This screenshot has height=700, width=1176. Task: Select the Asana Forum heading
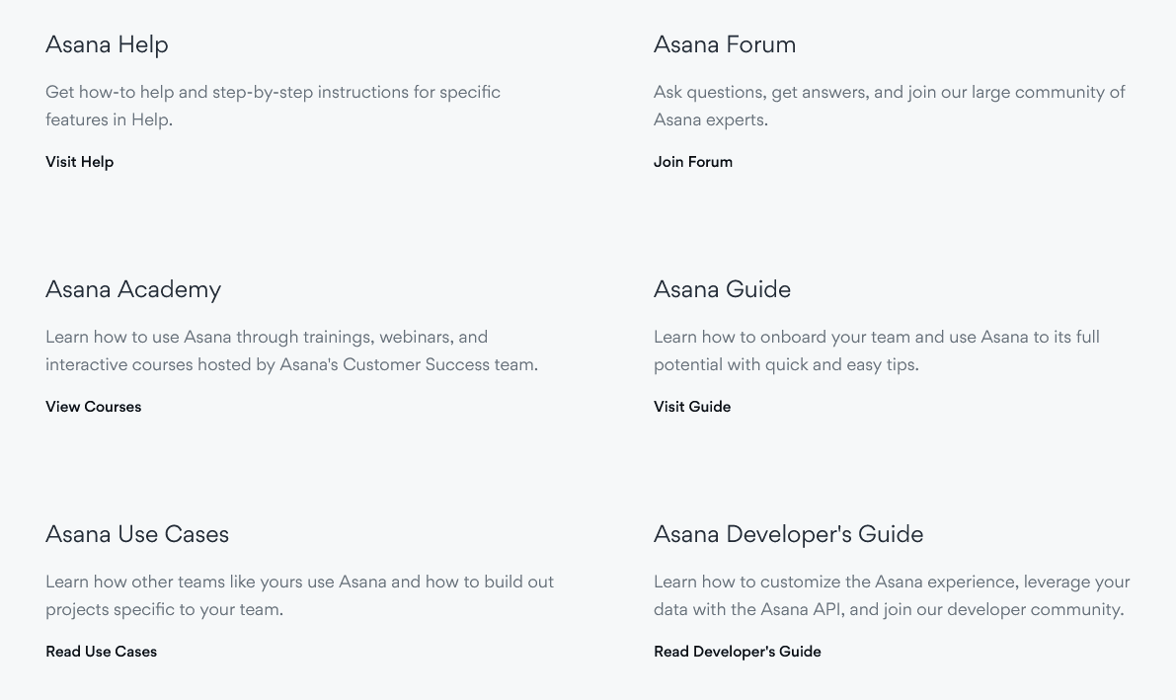click(x=725, y=44)
